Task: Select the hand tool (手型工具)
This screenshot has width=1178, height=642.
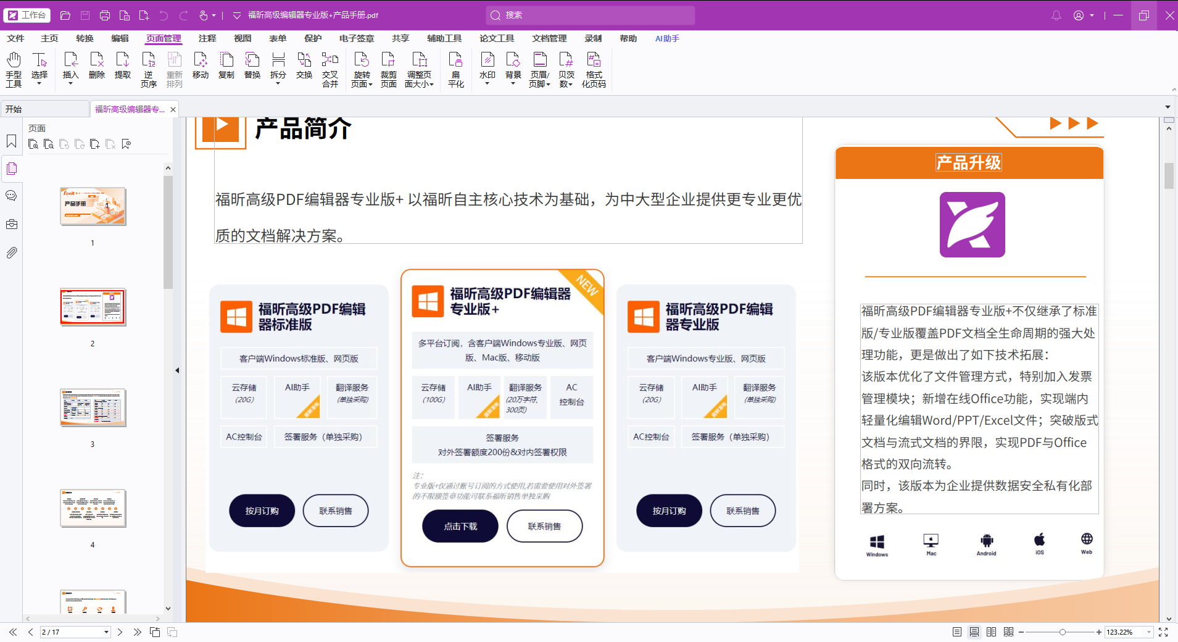Action: pyautogui.click(x=14, y=69)
